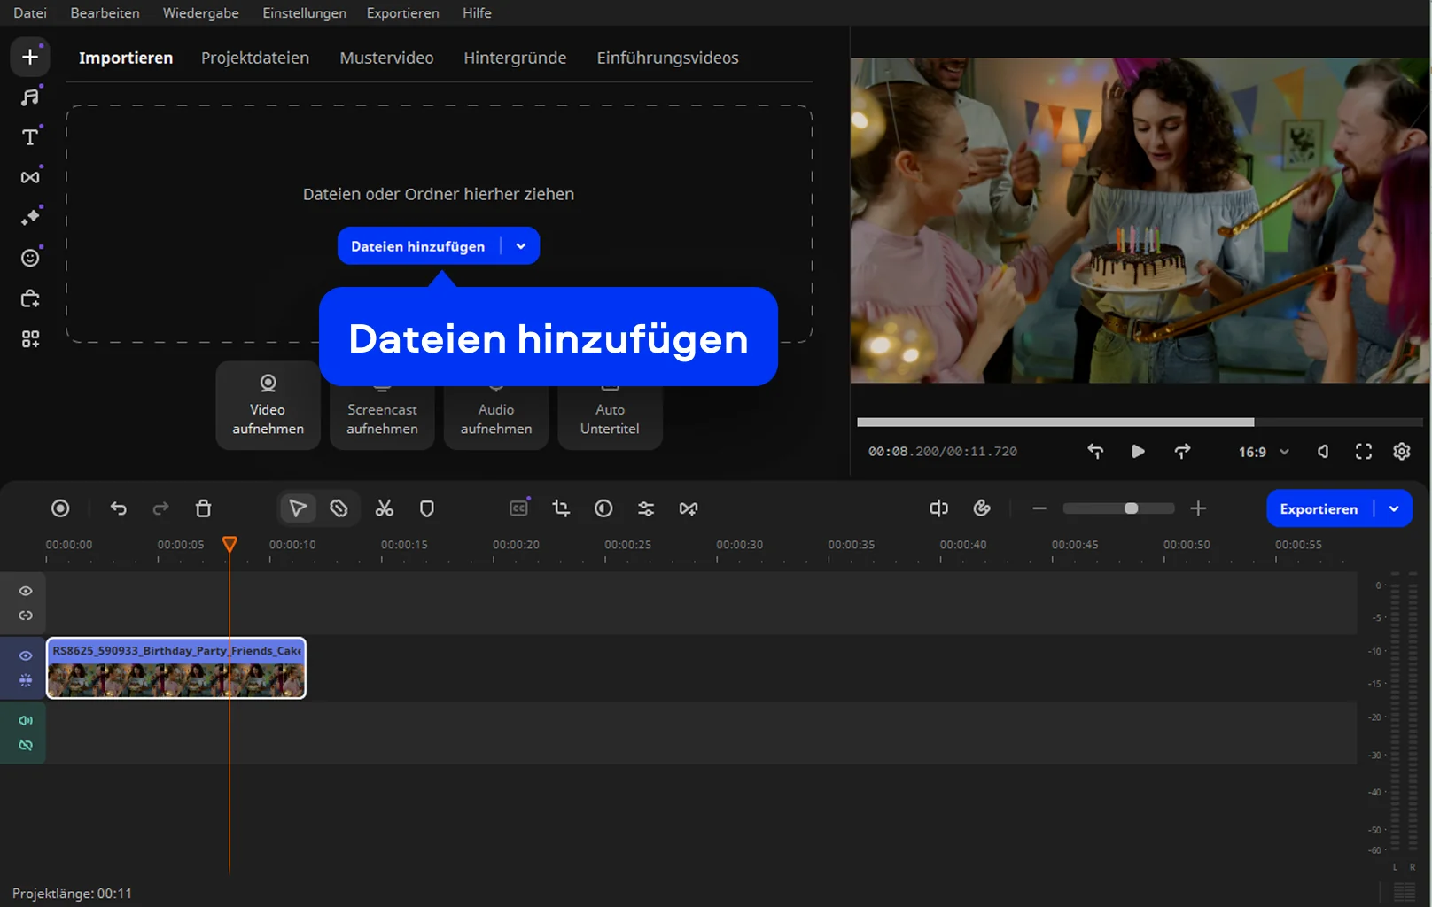Viewport: 1432px width, 907px height.
Task: Hide the main video track with eye icon
Action: click(x=26, y=655)
